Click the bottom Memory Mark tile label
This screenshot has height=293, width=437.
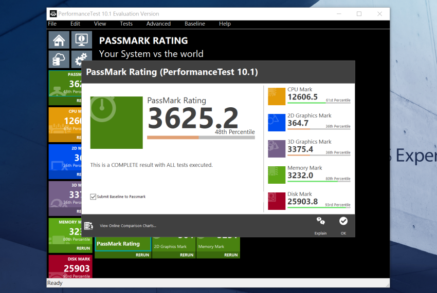(x=211, y=246)
